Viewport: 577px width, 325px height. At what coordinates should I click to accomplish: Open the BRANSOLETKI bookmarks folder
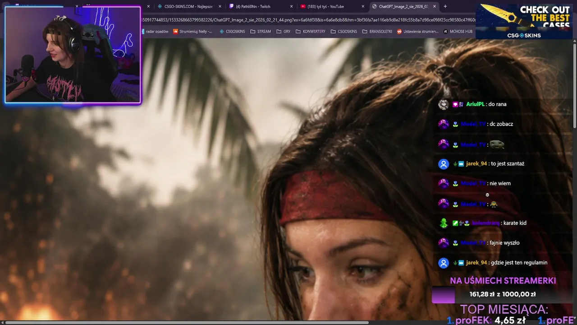pyautogui.click(x=377, y=32)
